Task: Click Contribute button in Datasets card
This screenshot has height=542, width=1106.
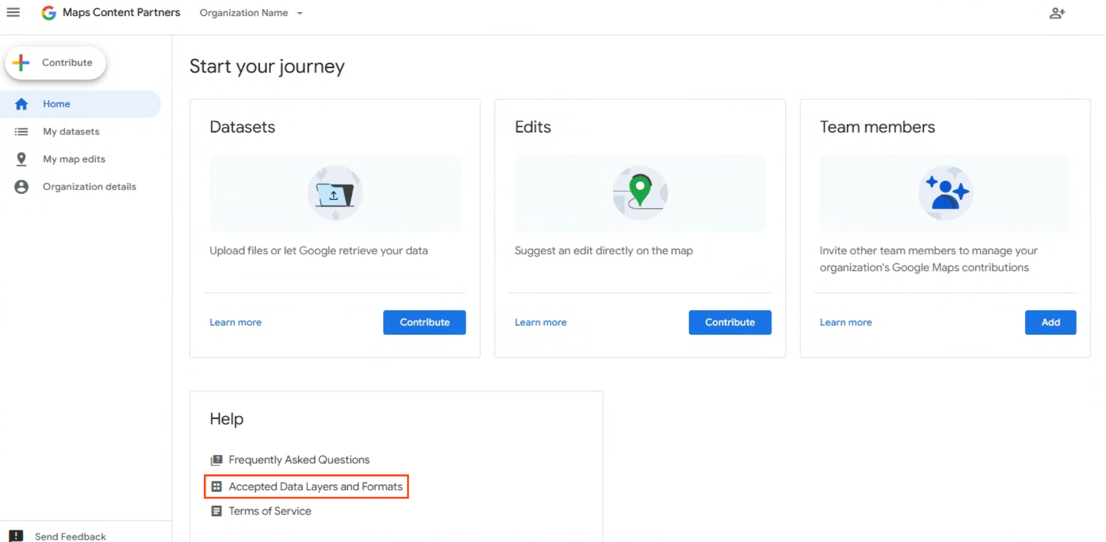Action: tap(424, 322)
